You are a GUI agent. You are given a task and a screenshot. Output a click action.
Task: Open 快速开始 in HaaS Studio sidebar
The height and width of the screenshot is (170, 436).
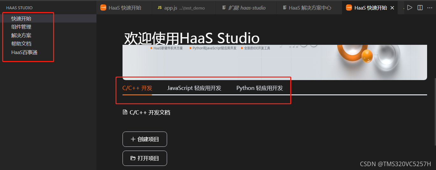click(48, 19)
